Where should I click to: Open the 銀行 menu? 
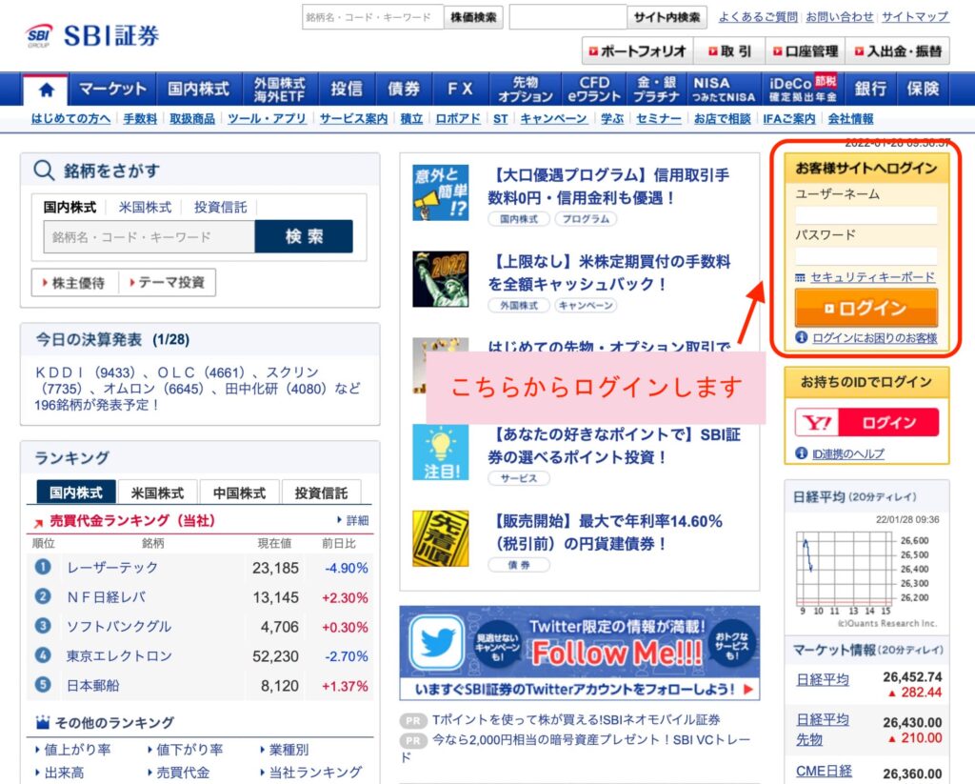click(870, 90)
